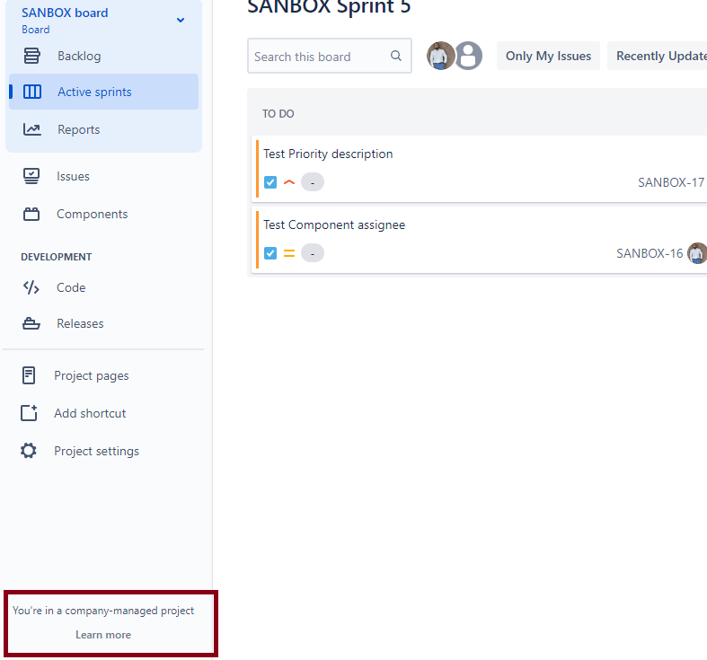Click the search magnifier icon
This screenshot has width=707, height=660.
(x=396, y=56)
